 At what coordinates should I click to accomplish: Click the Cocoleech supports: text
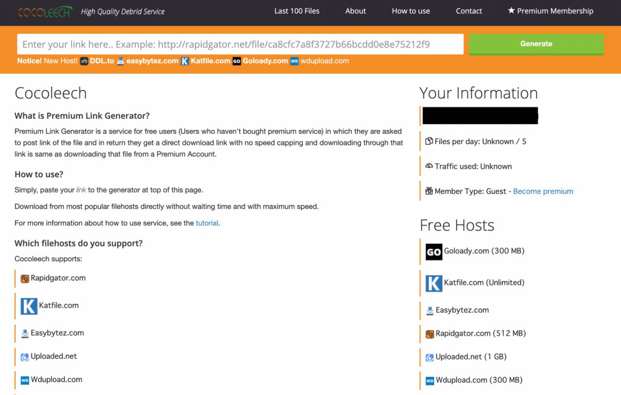[49, 259]
